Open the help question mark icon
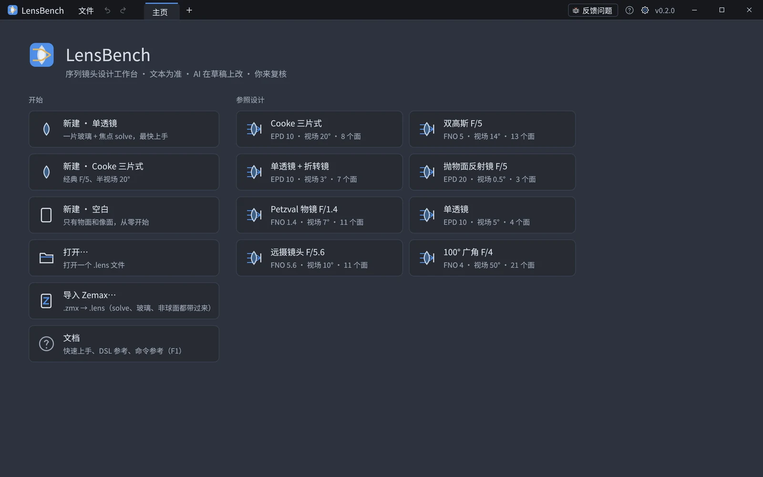 coord(629,10)
